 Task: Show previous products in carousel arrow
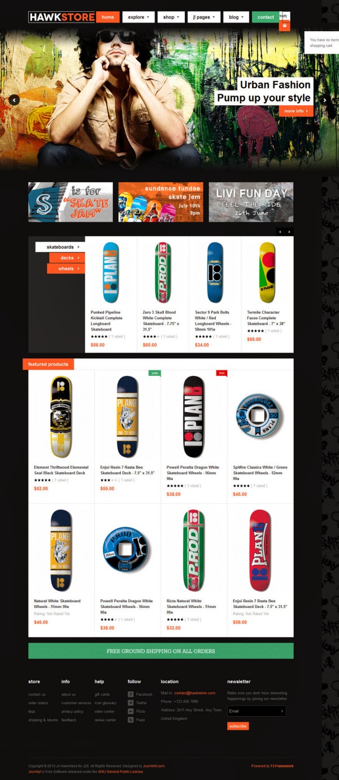click(x=280, y=232)
